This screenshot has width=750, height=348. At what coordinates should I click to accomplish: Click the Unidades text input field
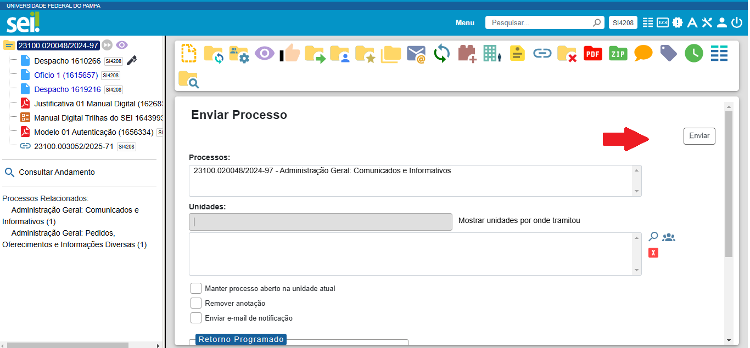(x=321, y=222)
